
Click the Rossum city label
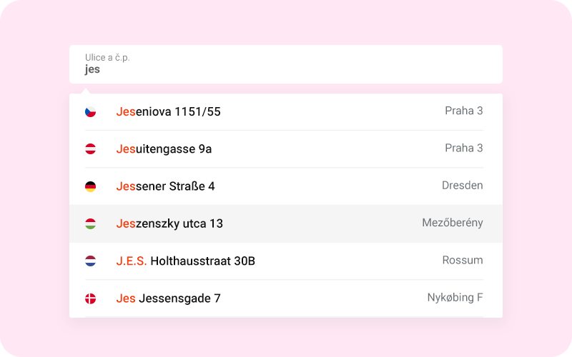click(x=462, y=260)
